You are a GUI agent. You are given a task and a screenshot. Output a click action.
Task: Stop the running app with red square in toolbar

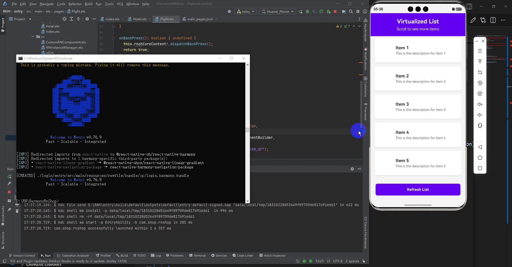click(x=335, y=11)
